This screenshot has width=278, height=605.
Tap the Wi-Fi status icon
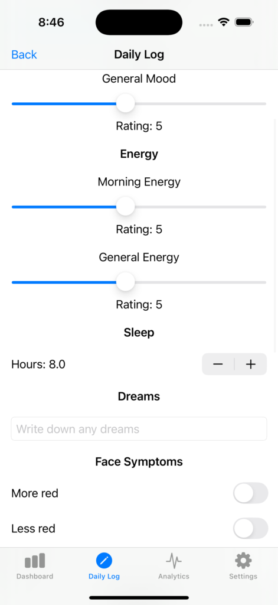(224, 22)
